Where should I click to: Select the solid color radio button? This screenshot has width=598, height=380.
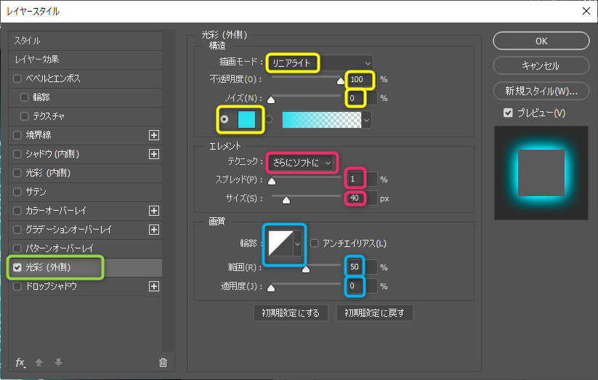[225, 119]
